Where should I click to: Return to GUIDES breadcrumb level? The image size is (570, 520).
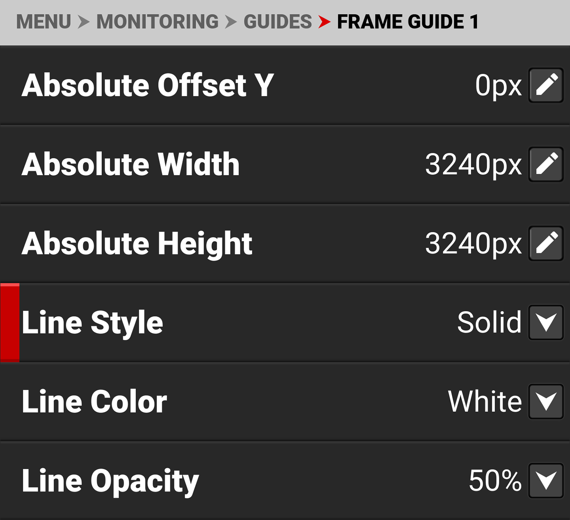coord(278,22)
